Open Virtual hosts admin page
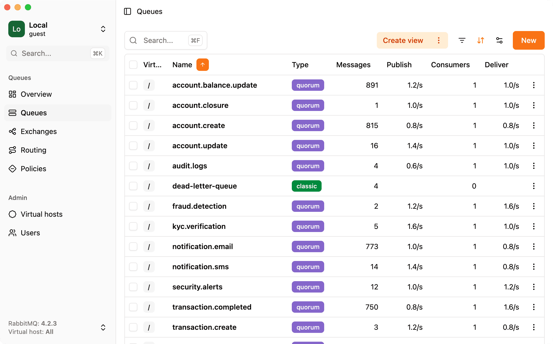Screen dimensions: 553x344 pyautogui.click(x=41, y=214)
